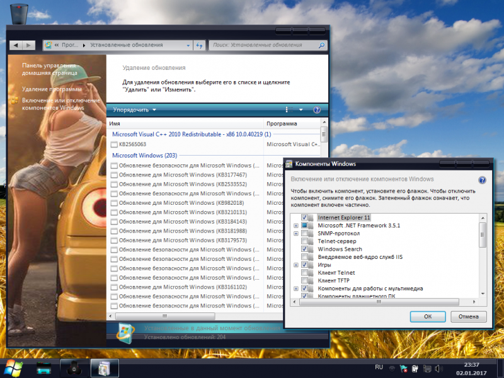Screen dimensions: 504x378
Task: Click the Control Panel icon in address bar
Action: point(49,45)
